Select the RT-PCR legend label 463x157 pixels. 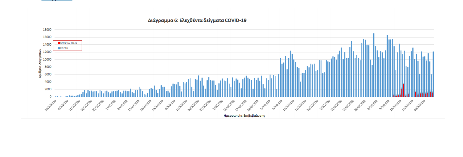pos(64,48)
